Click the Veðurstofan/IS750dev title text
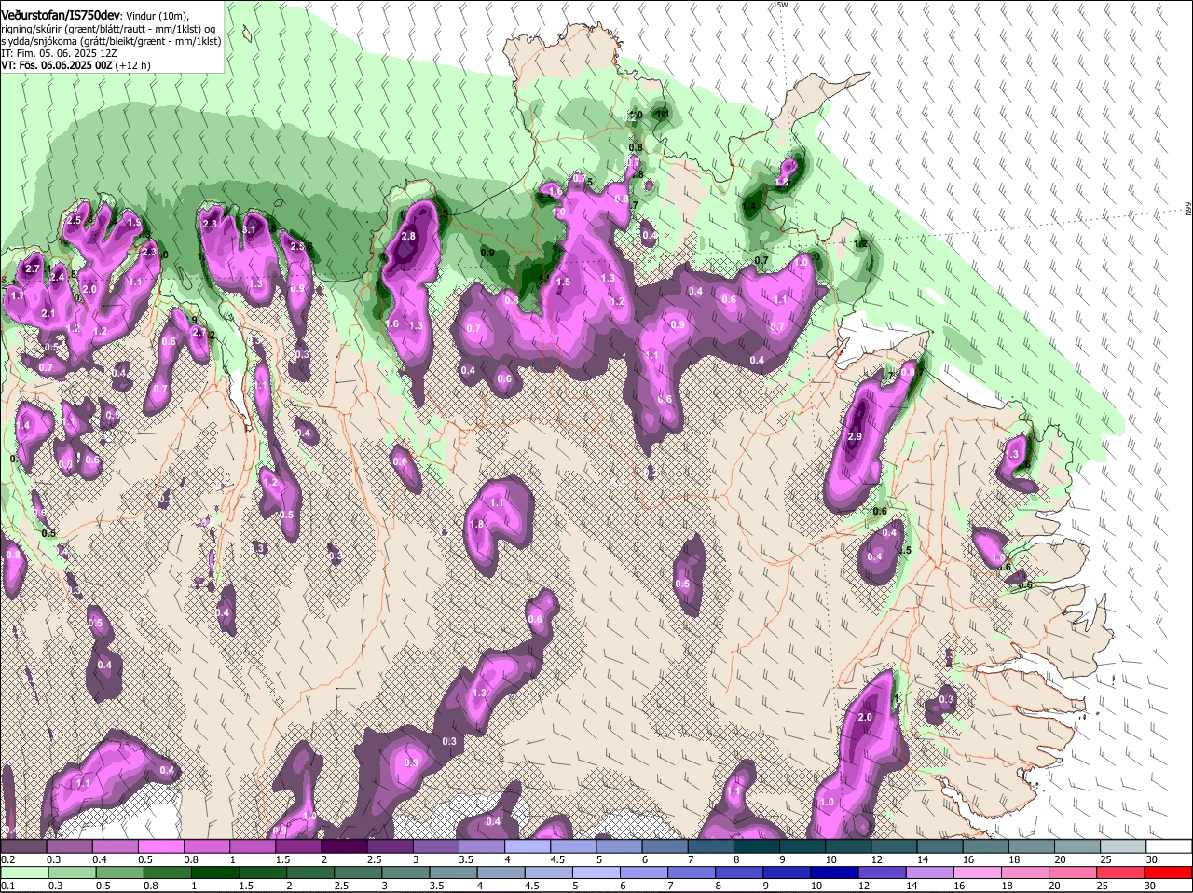This screenshot has height=893, width=1193. 61,16
